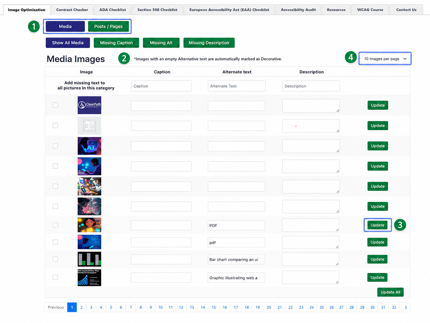Click the alternate text field in the AI image row
Viewport: 430px width, 323px height.
pyautogui.click(x=237, y=146)
